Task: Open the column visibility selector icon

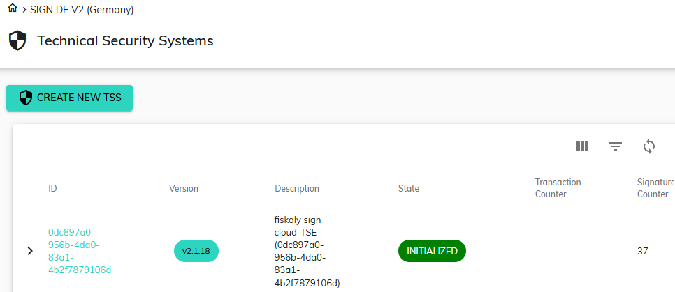Action: click(x=582, y=146)
